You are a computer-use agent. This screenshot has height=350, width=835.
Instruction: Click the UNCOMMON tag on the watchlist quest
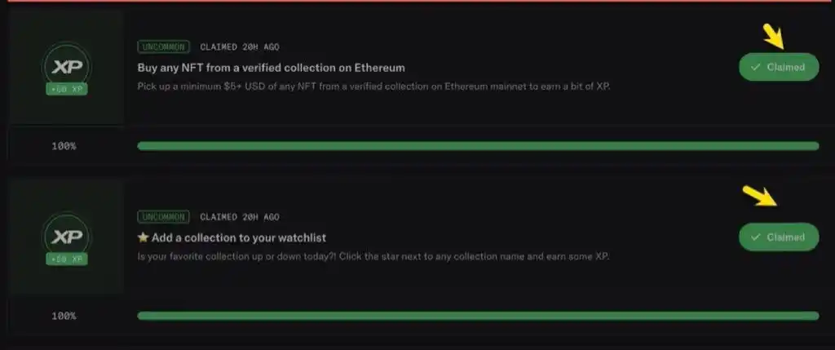tap(163, 217)
